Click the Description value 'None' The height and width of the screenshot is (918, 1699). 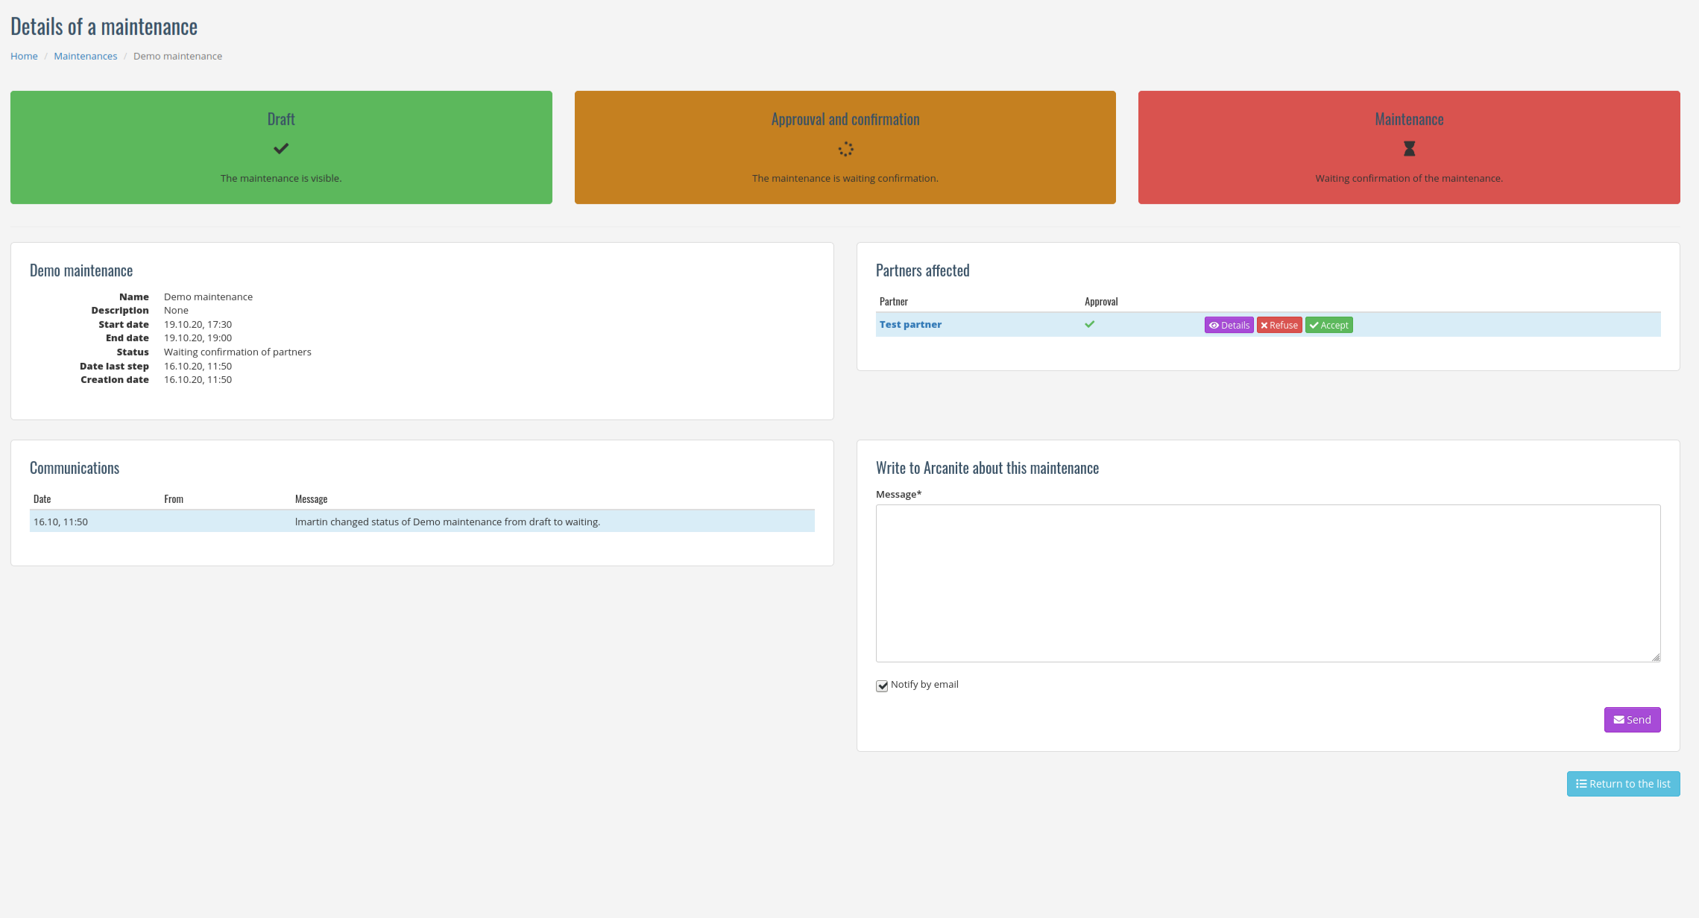tap(176, 310)
